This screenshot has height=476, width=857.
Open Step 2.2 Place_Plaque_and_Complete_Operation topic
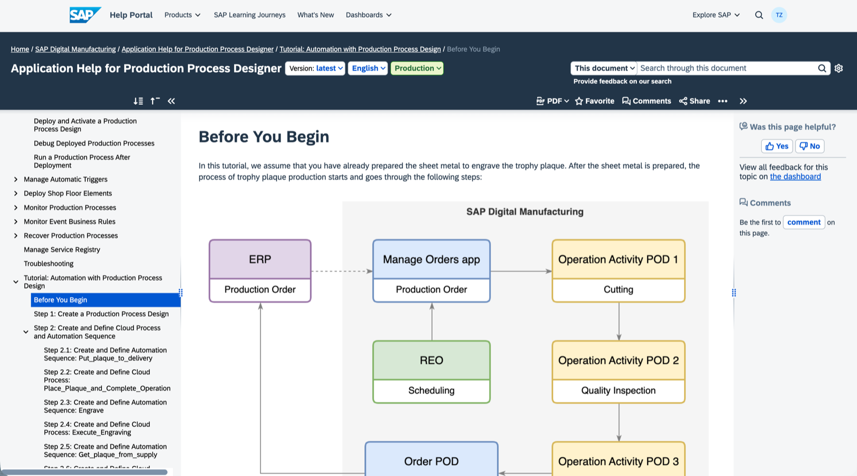[x=107, y=380]
